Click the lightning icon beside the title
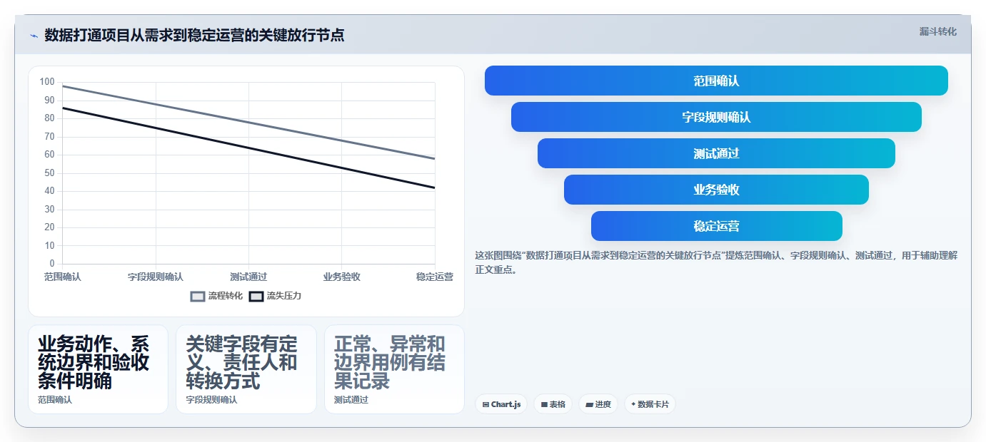 coord(34,36)
